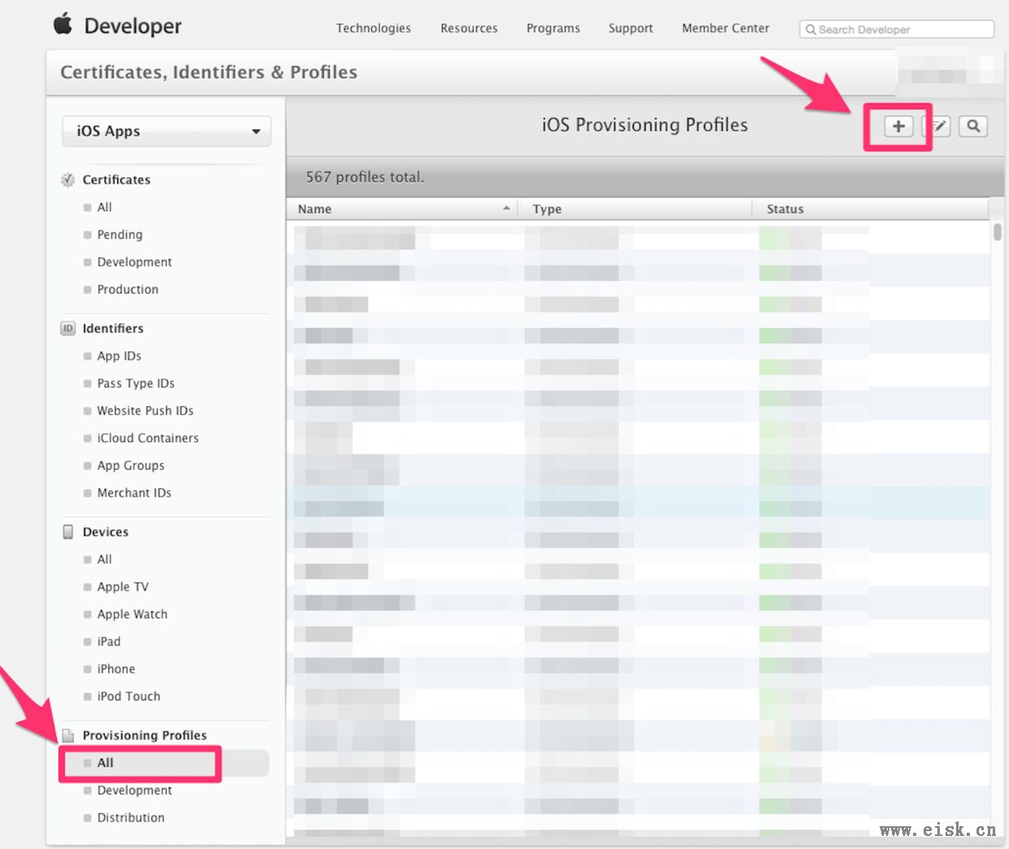Click the Identifiers ID icon

68,328
